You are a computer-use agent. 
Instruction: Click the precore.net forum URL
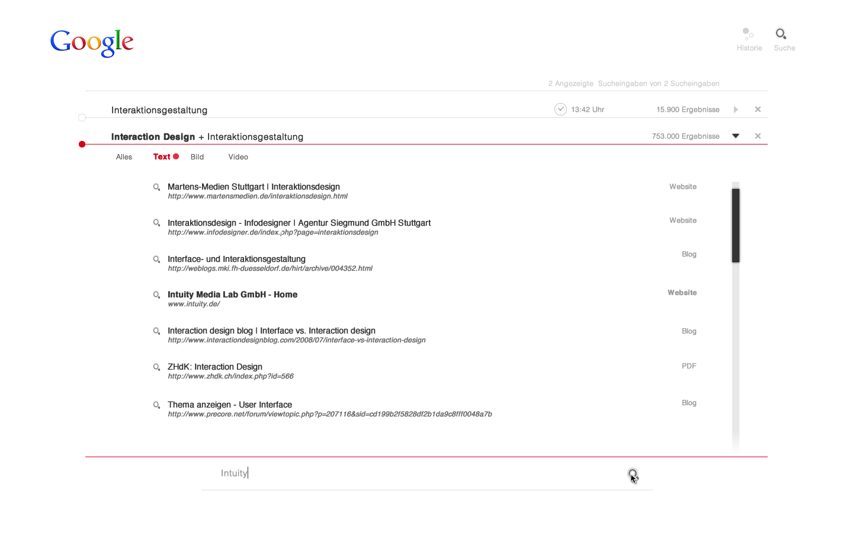(x=330, y=414)
